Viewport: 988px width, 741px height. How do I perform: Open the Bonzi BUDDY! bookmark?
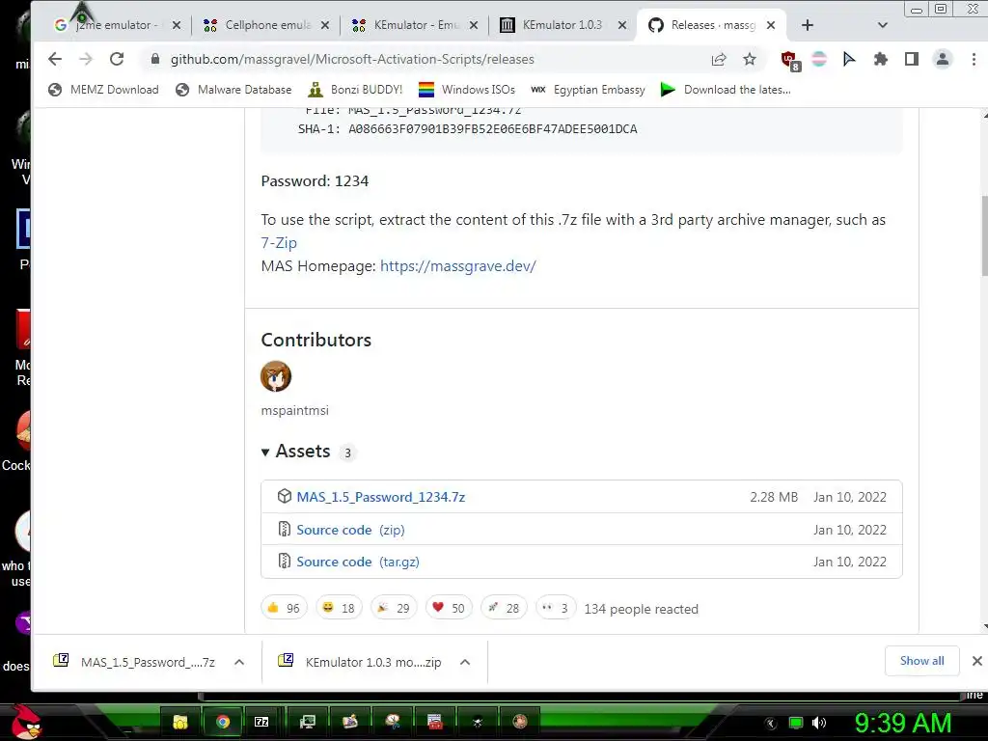[x=355, y=90]
